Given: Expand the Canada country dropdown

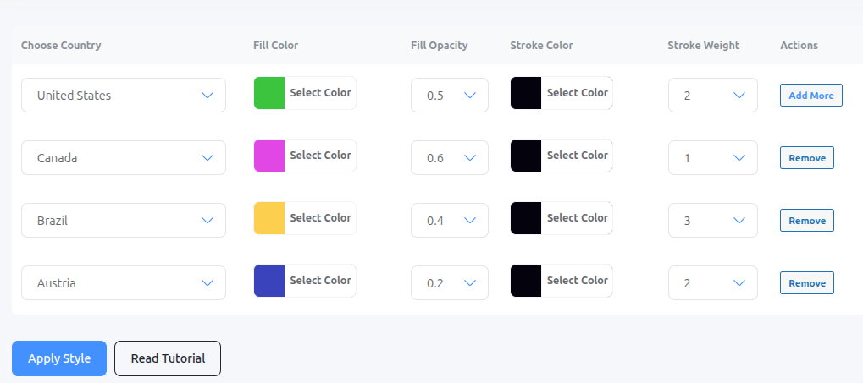Looking at the screenshot, I should coord(123,158).
